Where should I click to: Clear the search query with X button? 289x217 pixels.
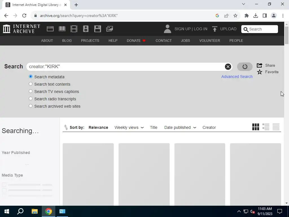pyautogui.click(x=228, y=67)
